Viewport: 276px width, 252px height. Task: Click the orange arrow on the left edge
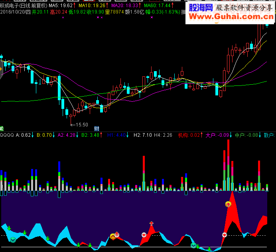(x=1, y=69)
